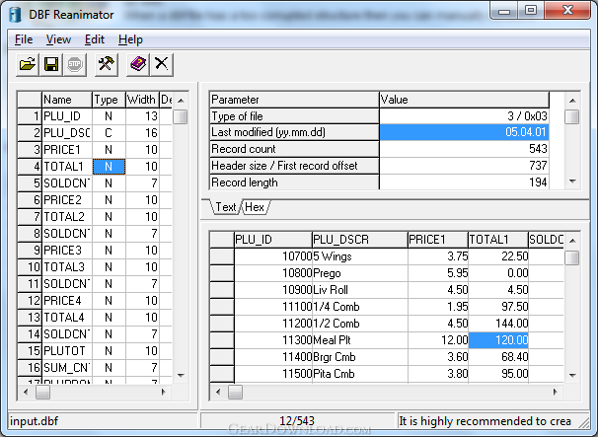Click the fields list vertical scrollbar thumb
The width and height of the screenshot is (598, 437).
click(181, 116)
